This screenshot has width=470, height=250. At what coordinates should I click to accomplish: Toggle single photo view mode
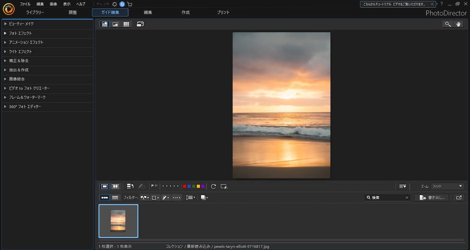click(105, 186)
